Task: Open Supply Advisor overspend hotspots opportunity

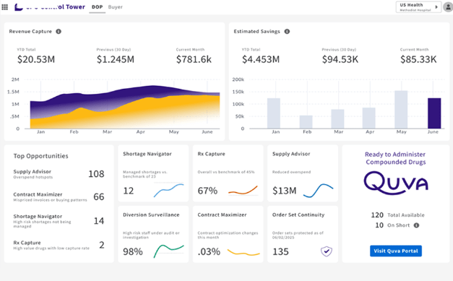Action: pos(59,174)
